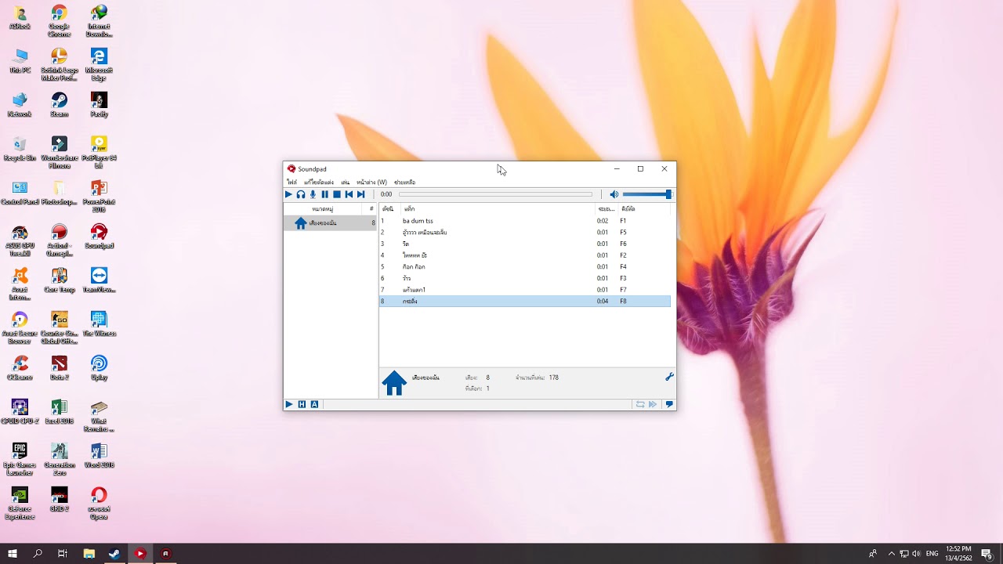Toggle the A icon in status bar
1003x564 pixels.
click(314, 404)
